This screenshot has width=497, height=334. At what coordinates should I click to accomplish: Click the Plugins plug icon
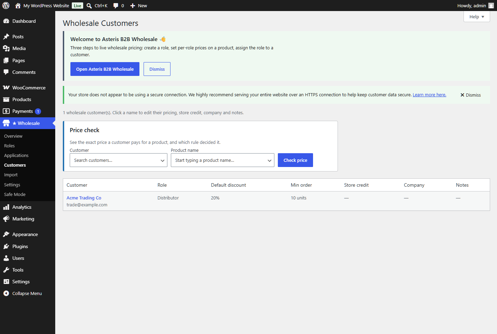(x=6, y=246)
